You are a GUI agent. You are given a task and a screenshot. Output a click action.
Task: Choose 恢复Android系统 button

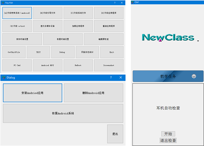(x=63, y=113)
